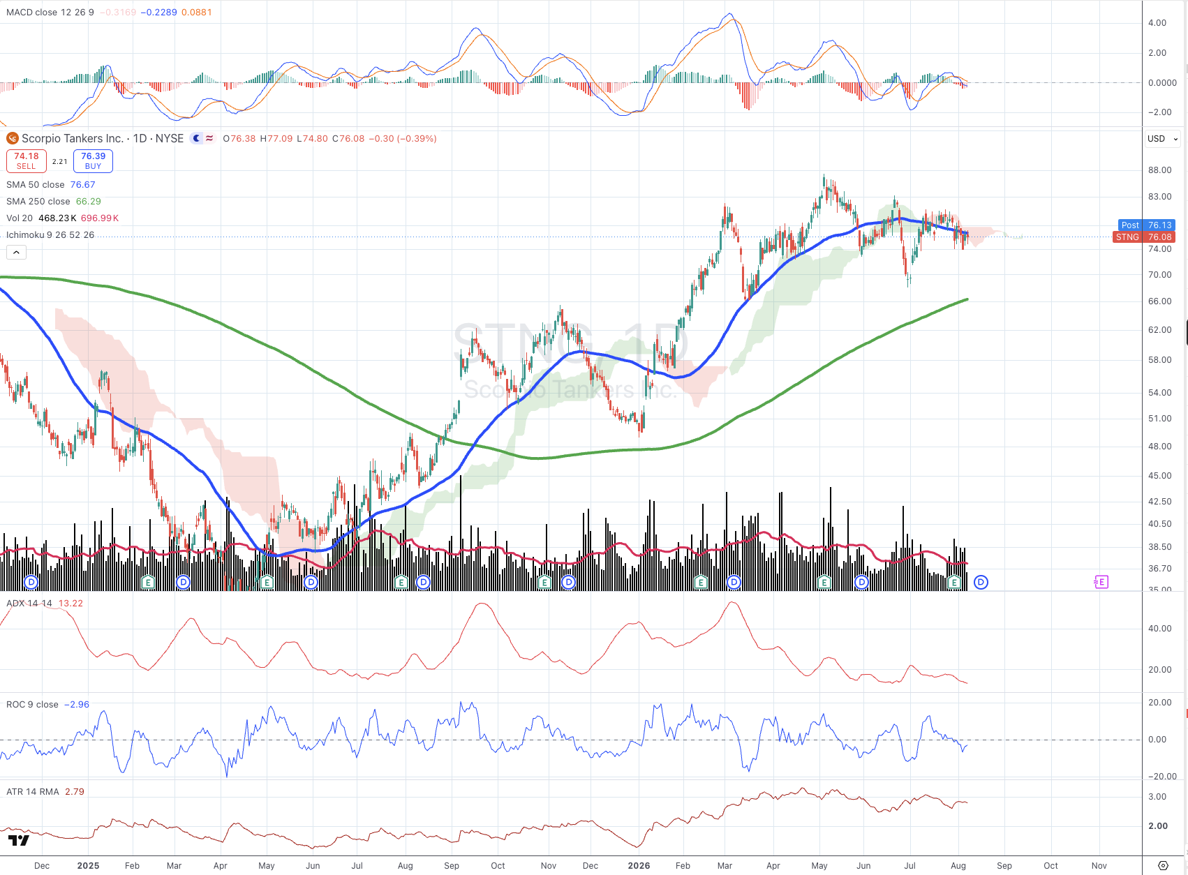Open chart settings gear icon
The height and width of the screenshot is (875, 1188).
click(x=1163, y=865)
